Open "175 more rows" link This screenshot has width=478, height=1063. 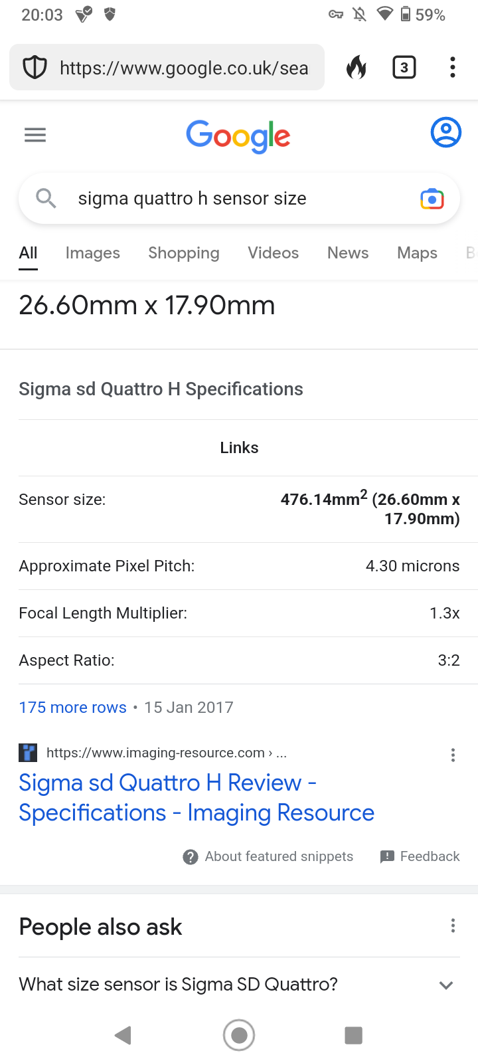pos(72,708)
